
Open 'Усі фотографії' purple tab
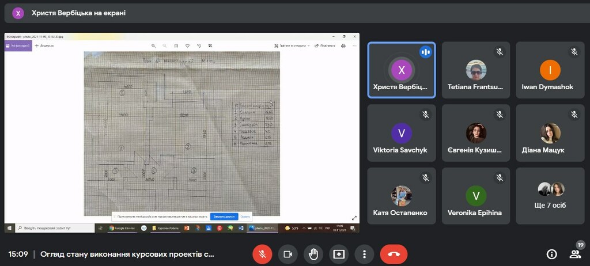click(x=18, y=45)
